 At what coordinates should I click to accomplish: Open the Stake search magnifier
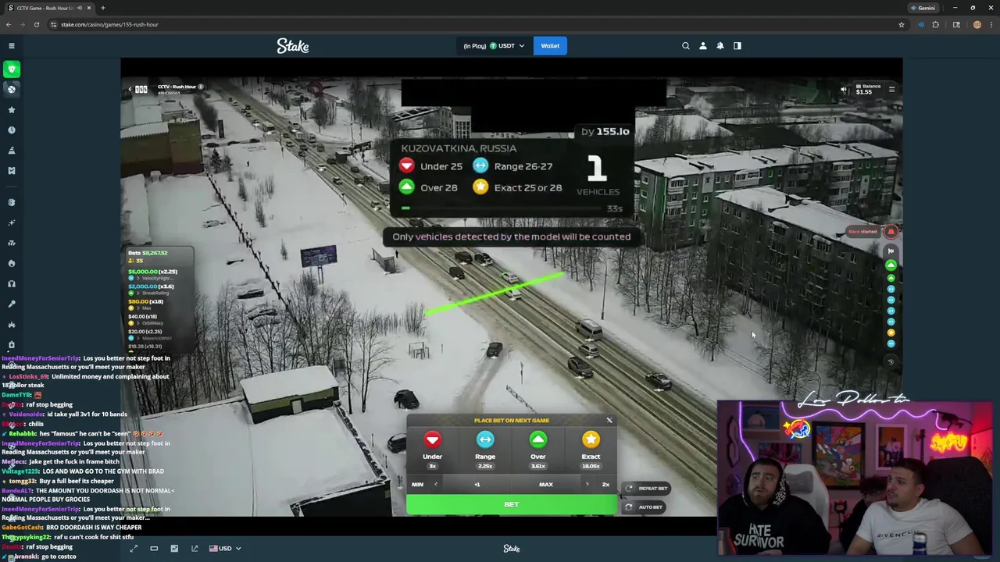tap(686, 46)
